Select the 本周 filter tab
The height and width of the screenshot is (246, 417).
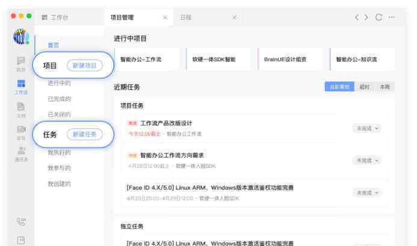[x=385, y=86]
